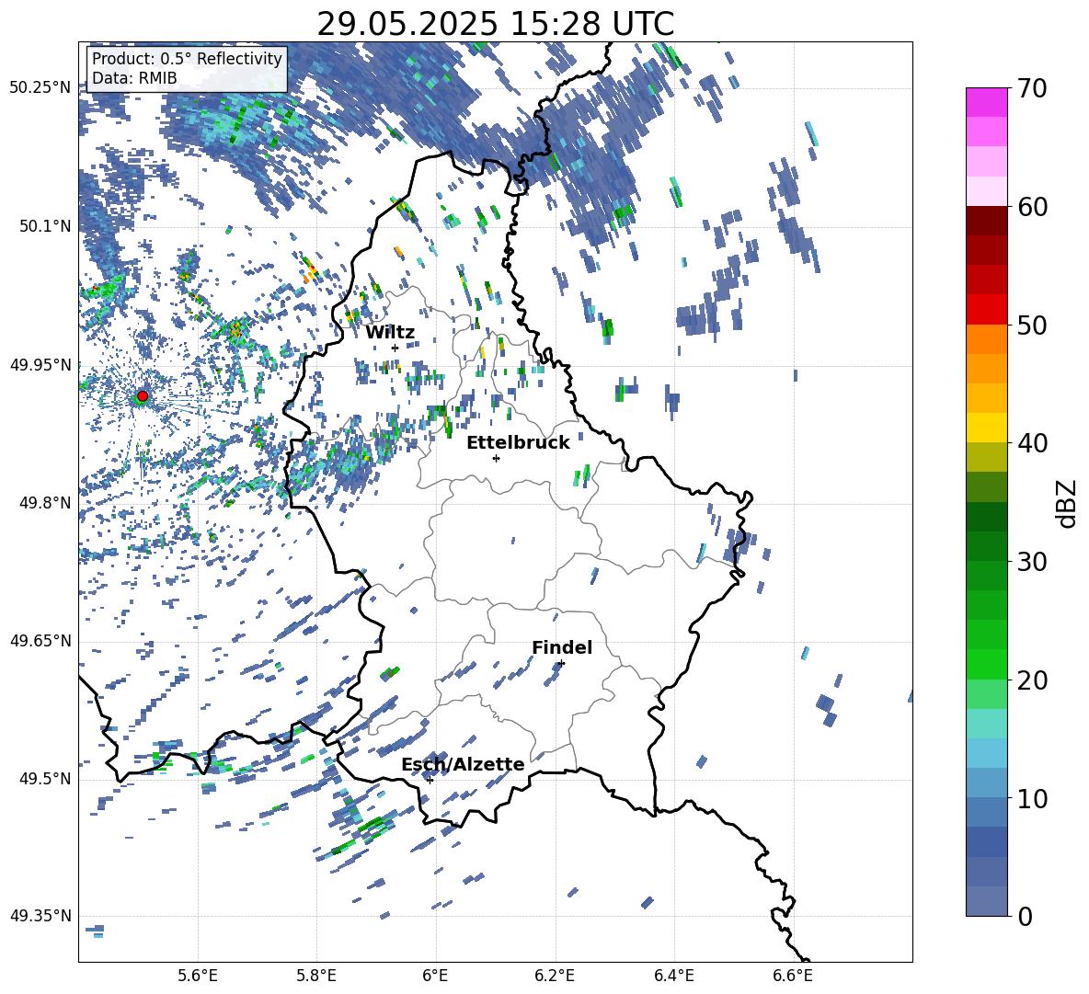Click the 40 value on the colorbar
Screen dimensions: 1089x994
click(1033, 443)
